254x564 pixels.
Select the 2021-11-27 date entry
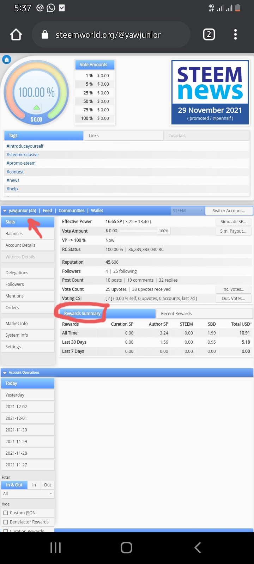tap(28, 465)
